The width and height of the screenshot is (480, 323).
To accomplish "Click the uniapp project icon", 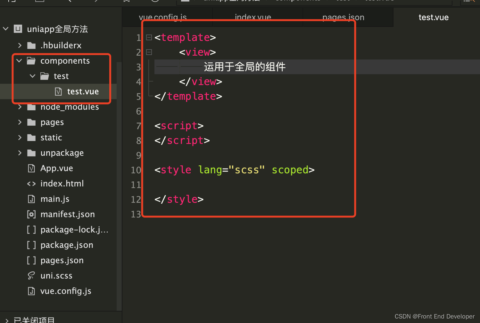I will 18,29.
